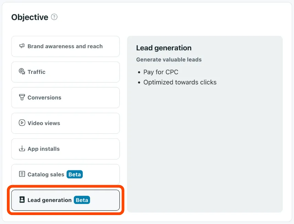Click the Beta badge on Lead generation
294x224 pixels.
82,200
